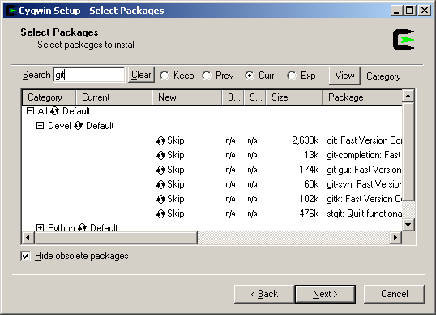
Task: Close the Cygwin Setup window
Action: pos(425,11)
